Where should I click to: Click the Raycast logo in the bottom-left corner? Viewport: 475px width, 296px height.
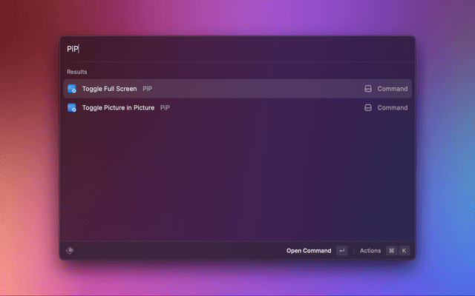(x=70, y=250)
